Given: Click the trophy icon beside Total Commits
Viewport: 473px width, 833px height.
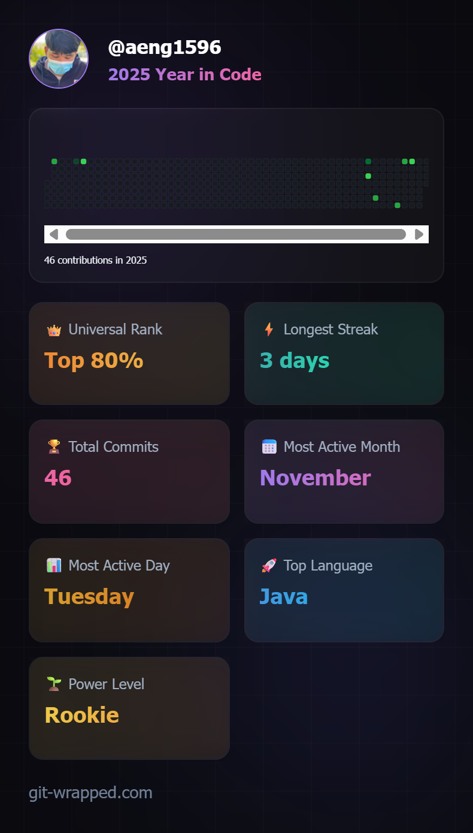Looking at the screenshot, I should (x=54, y=447).
